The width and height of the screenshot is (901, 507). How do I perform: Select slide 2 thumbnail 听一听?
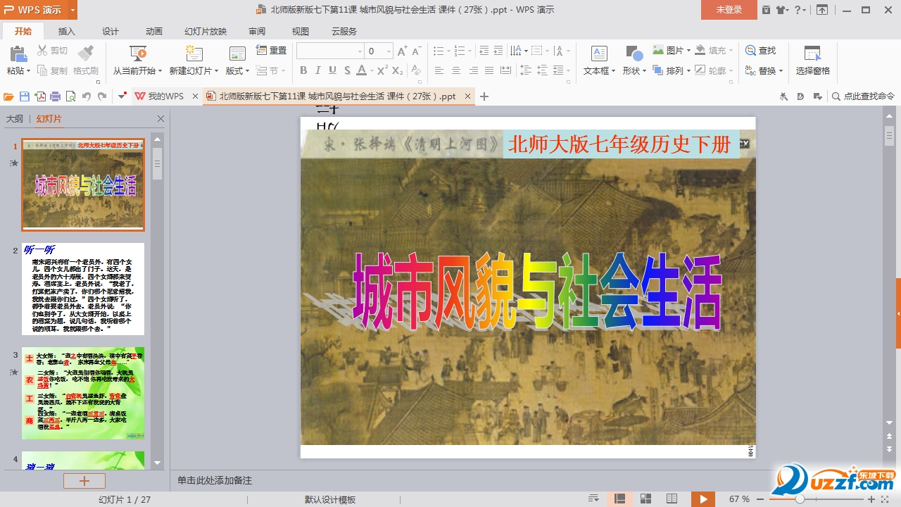click(83, 289)
